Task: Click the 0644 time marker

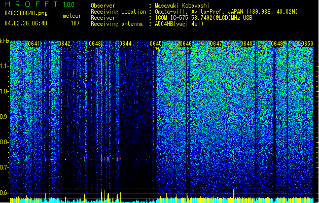Action: 125,44
